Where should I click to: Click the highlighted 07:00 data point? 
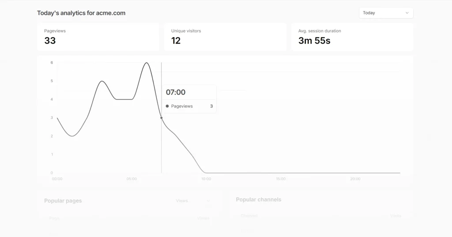162,118
